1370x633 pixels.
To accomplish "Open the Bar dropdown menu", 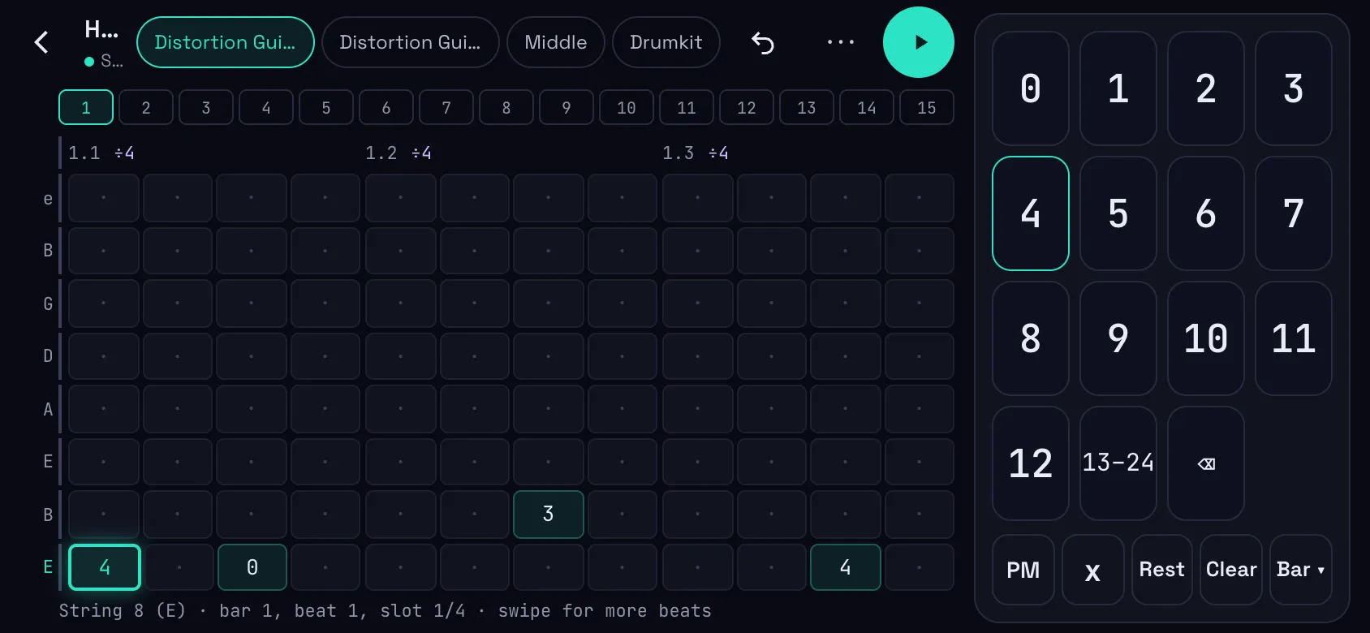I will coord(1301,570).
